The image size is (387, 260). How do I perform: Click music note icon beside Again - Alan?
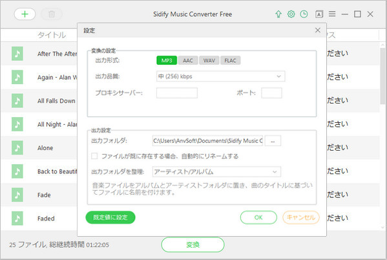[x=17, y=77]
